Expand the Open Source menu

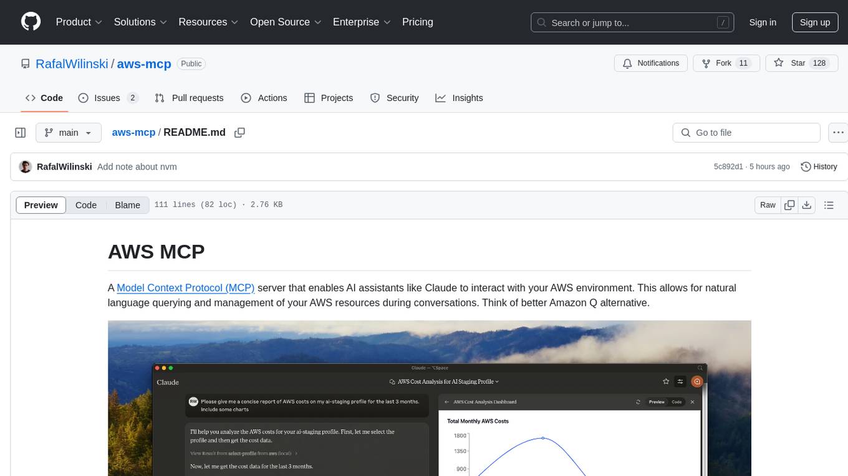pyautogui.click(x=286, y=22)
